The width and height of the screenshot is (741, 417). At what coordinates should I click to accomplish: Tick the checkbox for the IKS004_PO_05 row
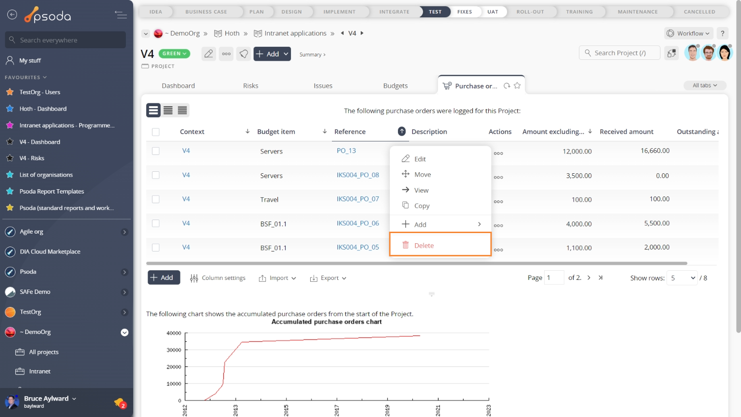pyautogui.click(x=155, y=248)
